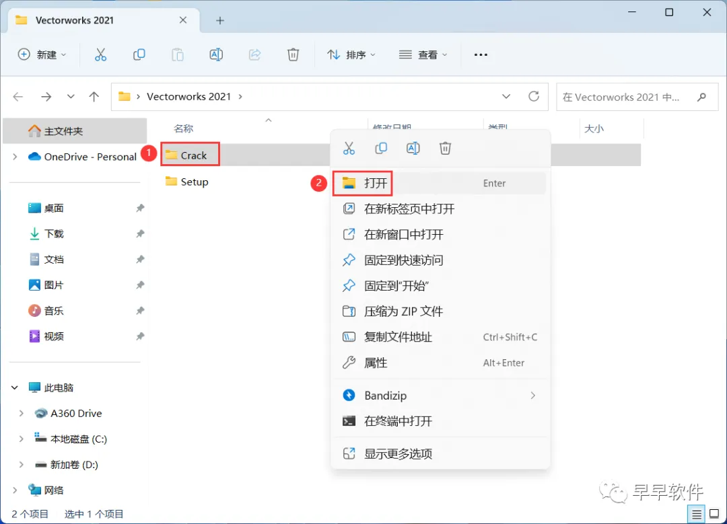
Task: Select the Setup folder
Action: [187, 182]
